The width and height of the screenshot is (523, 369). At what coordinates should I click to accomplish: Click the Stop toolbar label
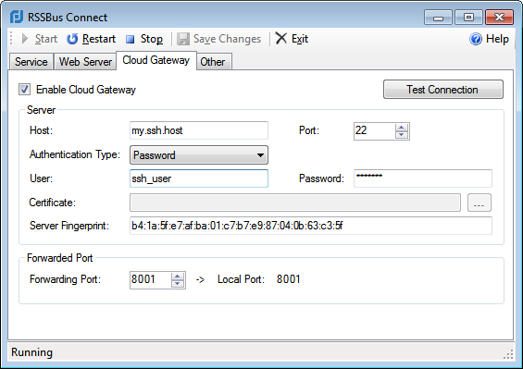pyautogui.click(x=152, y=39)
